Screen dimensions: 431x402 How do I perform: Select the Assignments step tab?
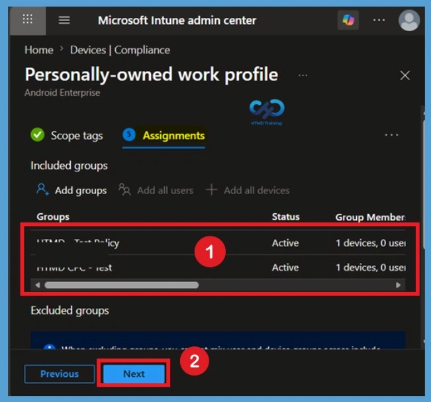coord(164,135)
